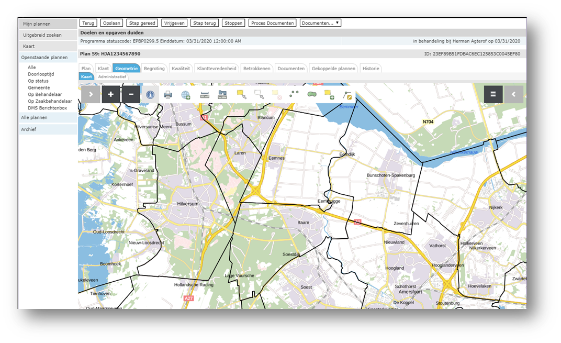
Task: Zoom in with the plus button
Action: [x=110, y=94]
